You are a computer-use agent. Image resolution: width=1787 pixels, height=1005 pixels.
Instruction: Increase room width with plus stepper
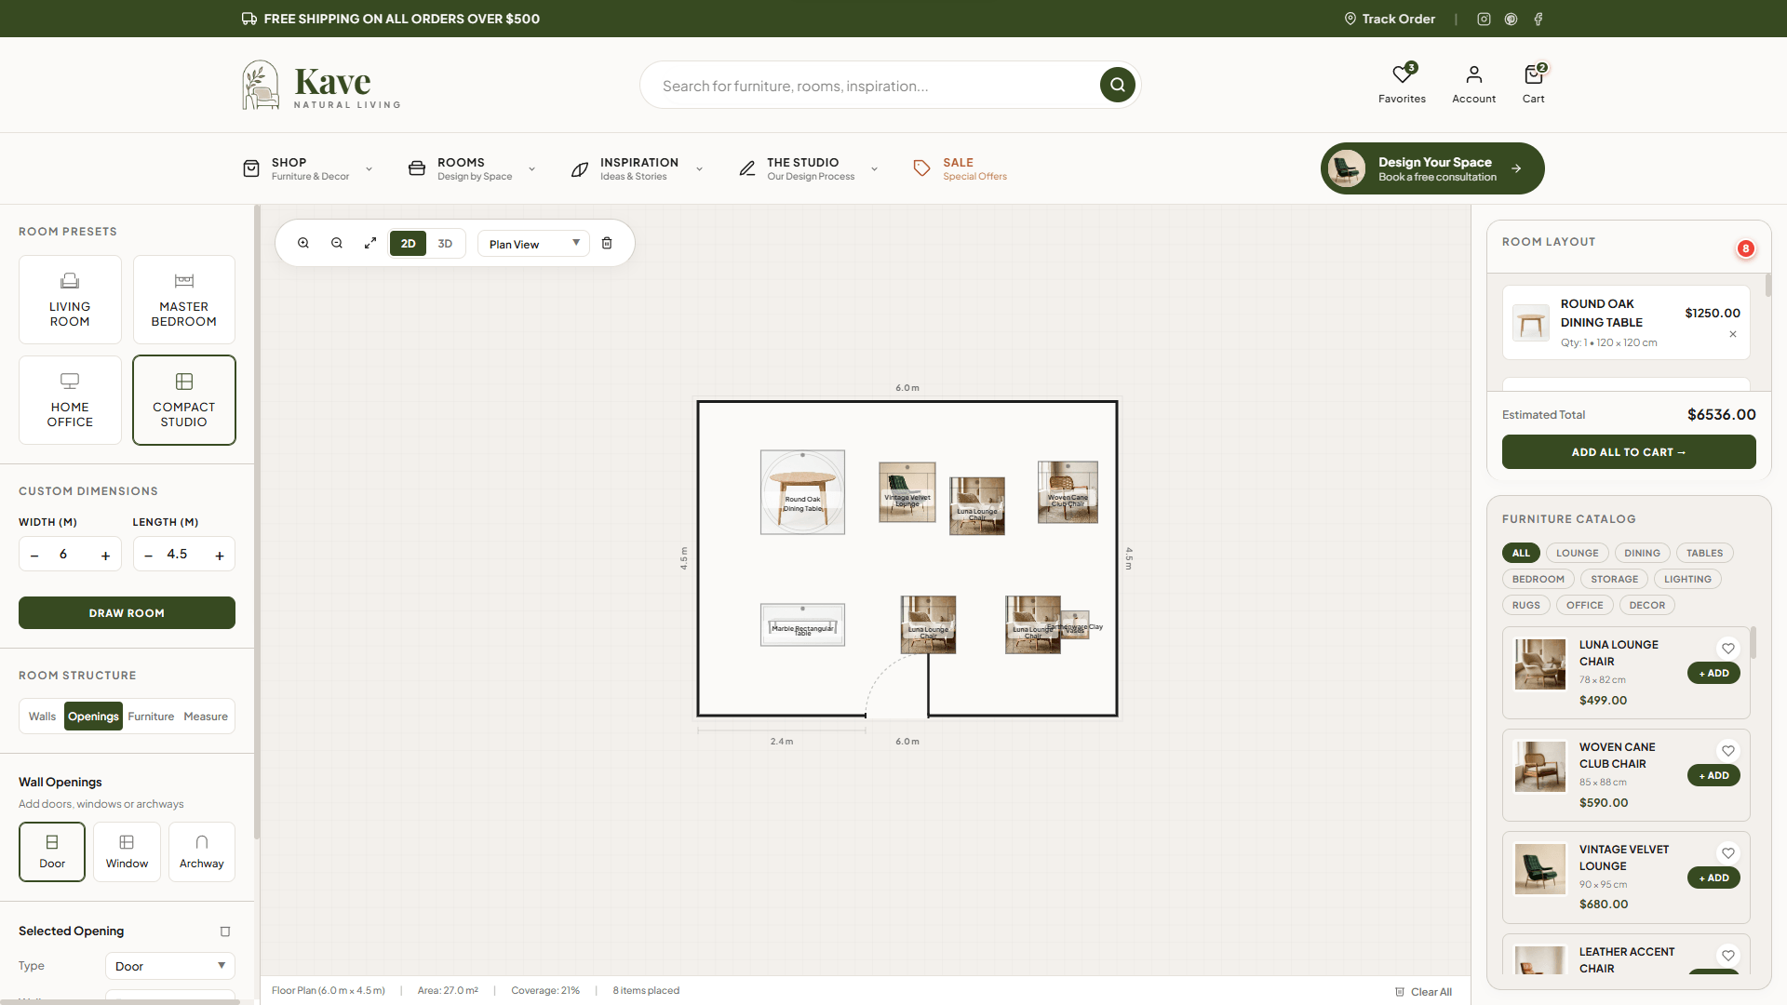click(105, 556)
